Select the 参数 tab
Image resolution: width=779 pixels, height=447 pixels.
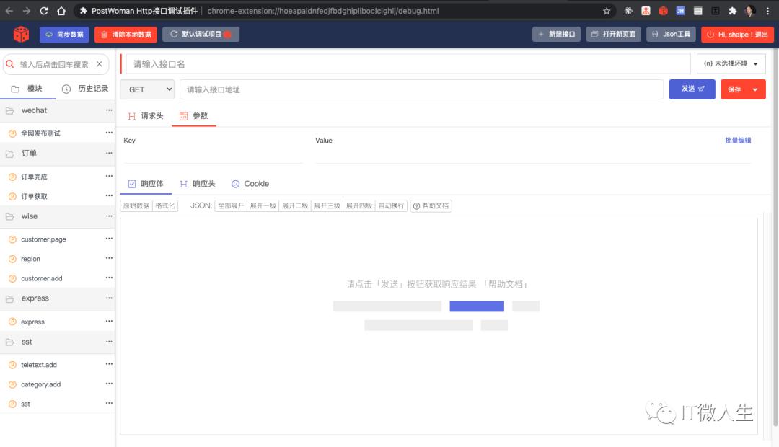click(194, 116)
